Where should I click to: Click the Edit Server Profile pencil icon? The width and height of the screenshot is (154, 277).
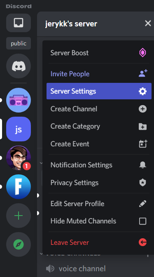click(142, 204)
